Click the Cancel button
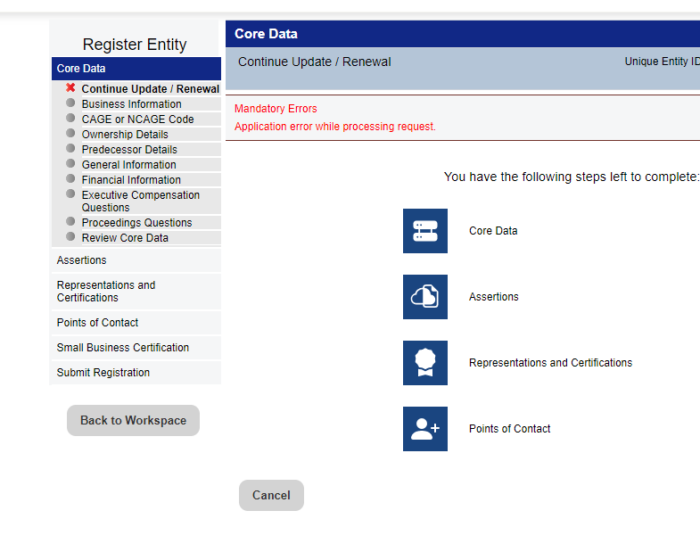This screenshot has height=552, width=700. (271, 495)
